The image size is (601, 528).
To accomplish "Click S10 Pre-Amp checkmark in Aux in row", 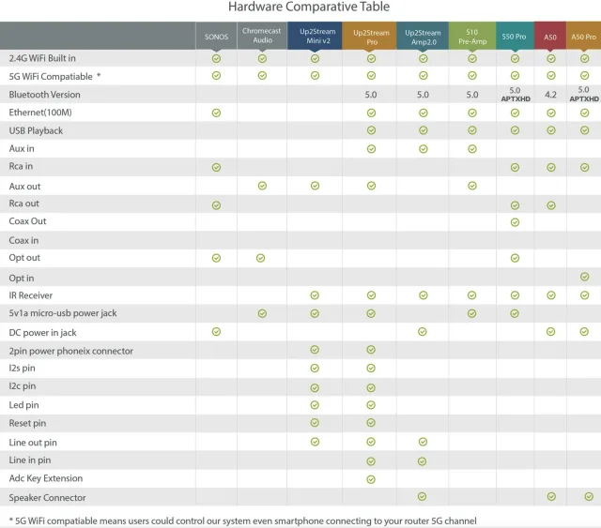I will pos(471,148).
